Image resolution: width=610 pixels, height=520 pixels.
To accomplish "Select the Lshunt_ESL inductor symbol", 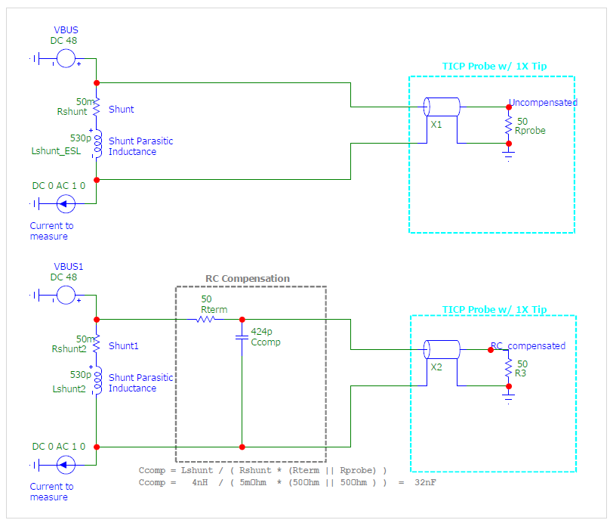I will (x=97, y=144).
